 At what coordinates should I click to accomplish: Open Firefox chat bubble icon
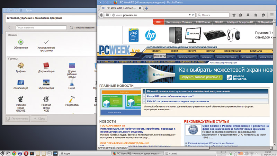[x=263, y=15]
